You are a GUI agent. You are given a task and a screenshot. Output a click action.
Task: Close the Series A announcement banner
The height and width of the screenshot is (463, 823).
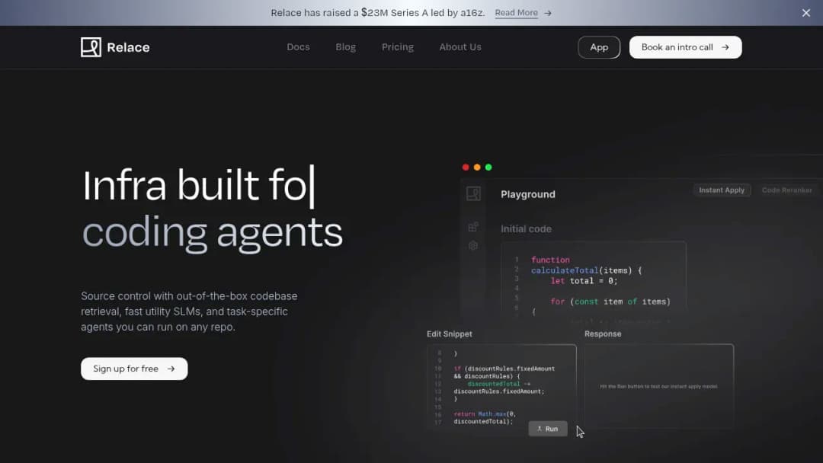click(806, 13)
